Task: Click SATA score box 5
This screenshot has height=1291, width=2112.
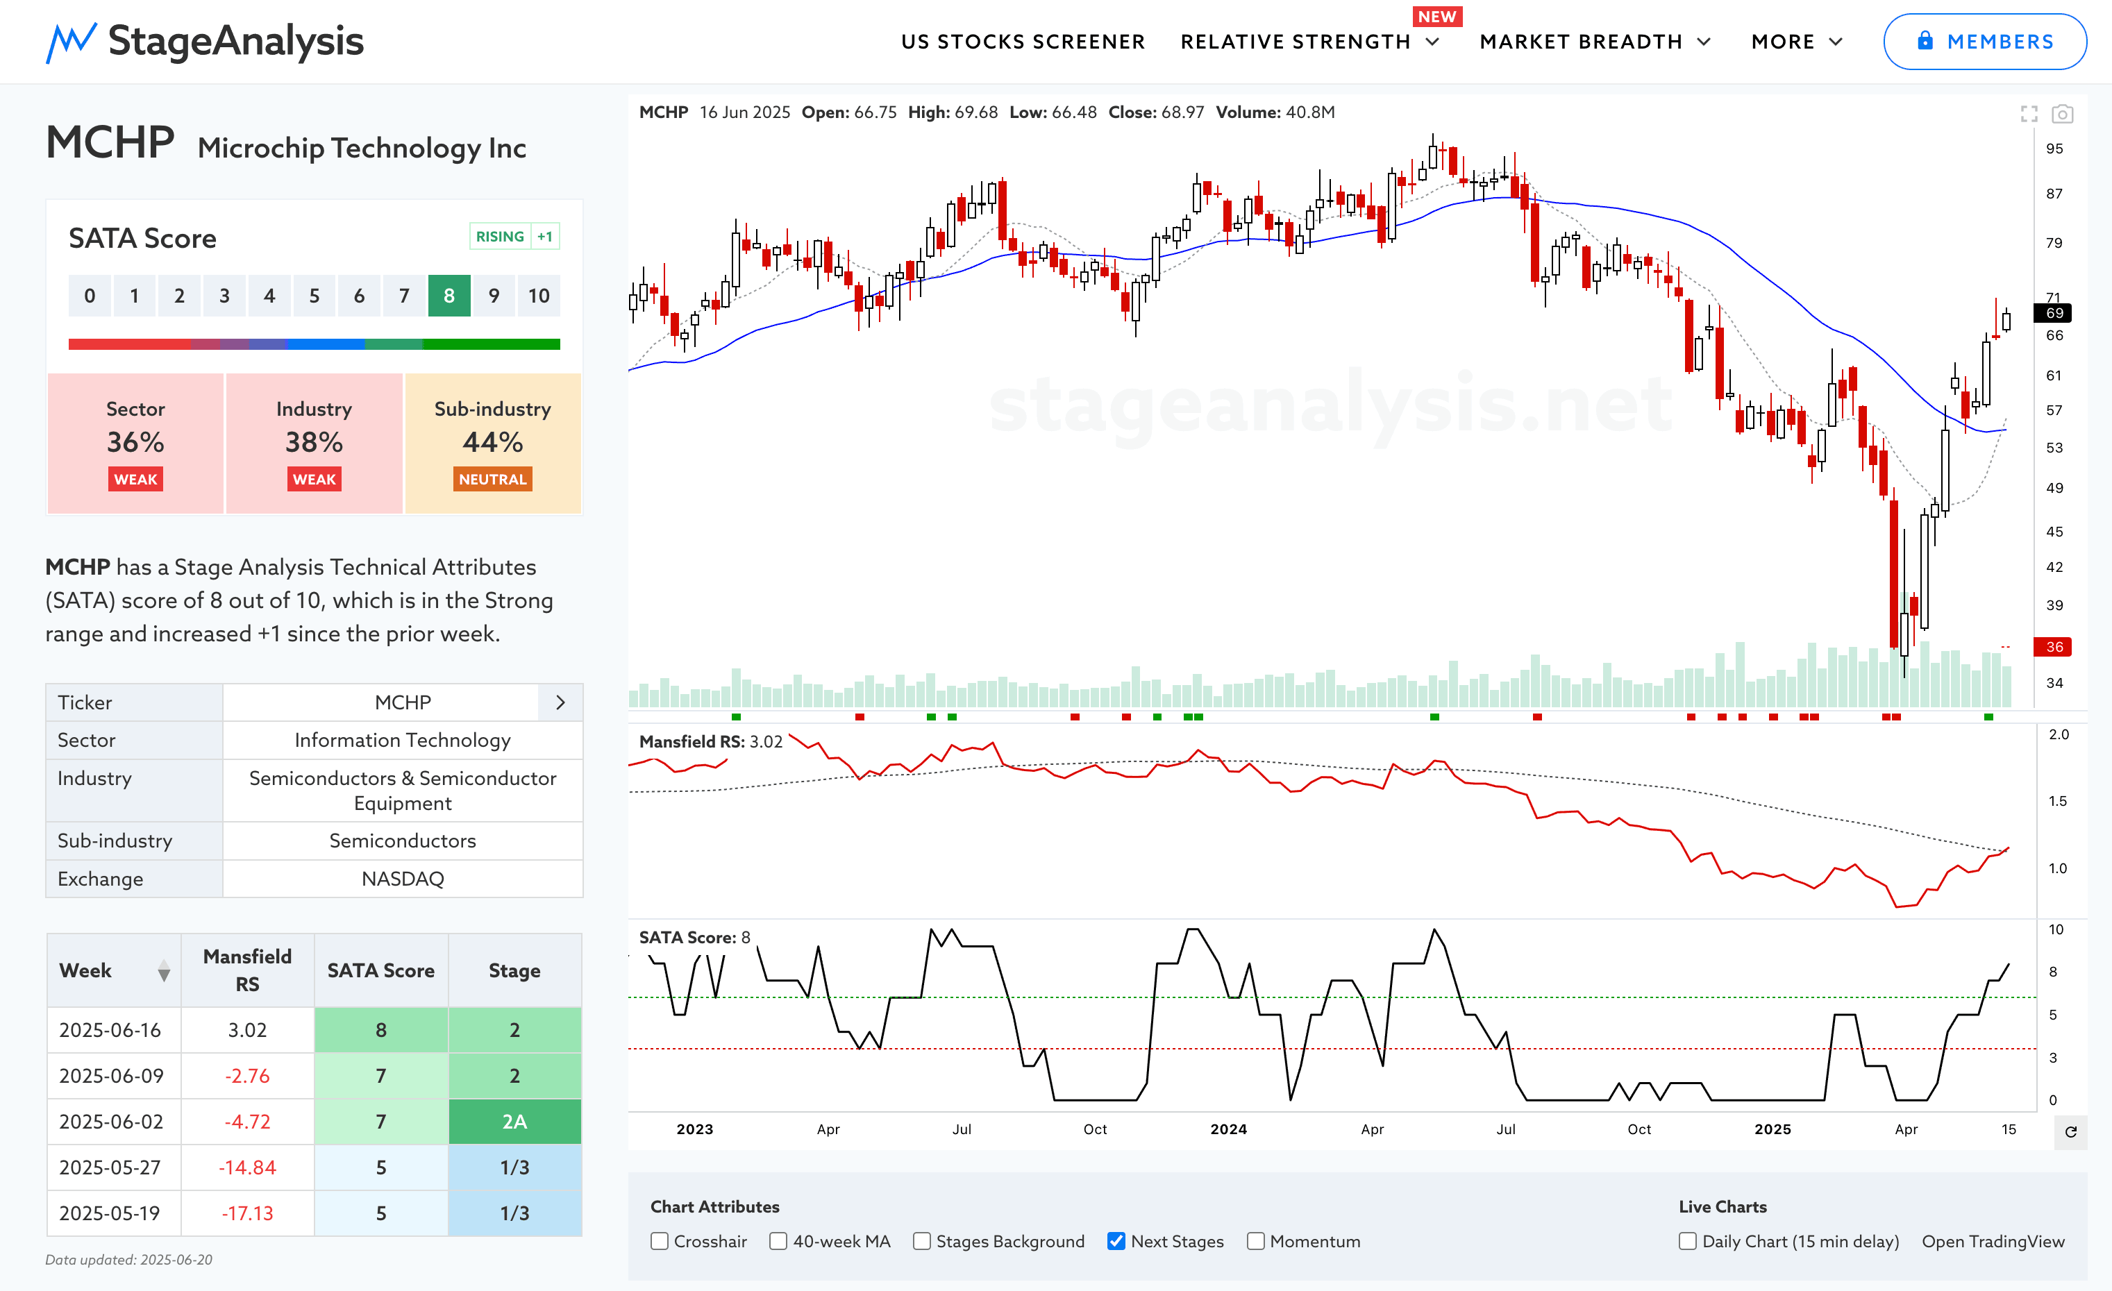Action: coord(315,296)
